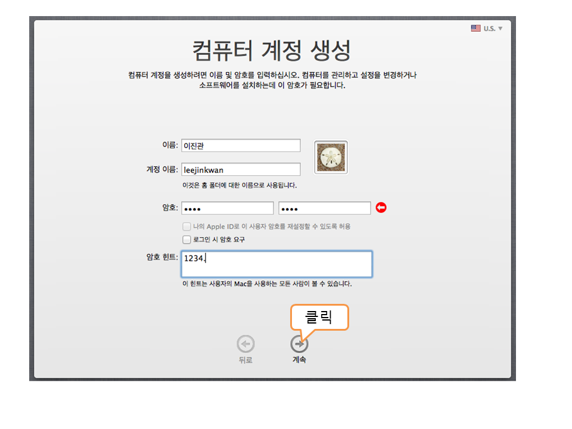Expand the U.S. keyboard dropdown arrow
The image size is (572, 429).
point(500,29)
